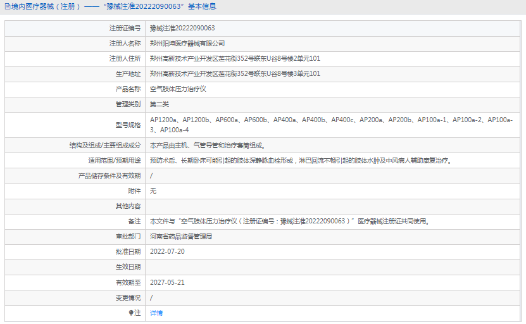This screenshot has width=526, height=324.
Task: Click the 批准日期 label
Action: 128,252
